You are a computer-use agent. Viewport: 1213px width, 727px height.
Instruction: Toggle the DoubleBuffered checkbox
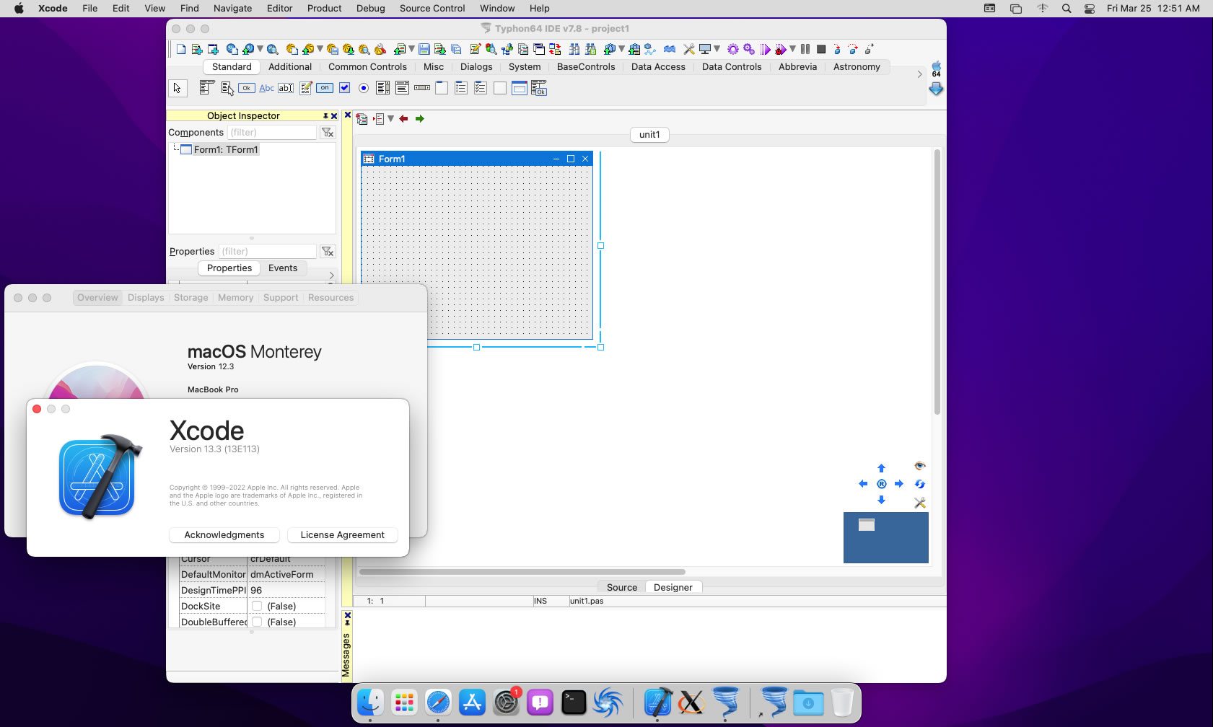(257, 622)
